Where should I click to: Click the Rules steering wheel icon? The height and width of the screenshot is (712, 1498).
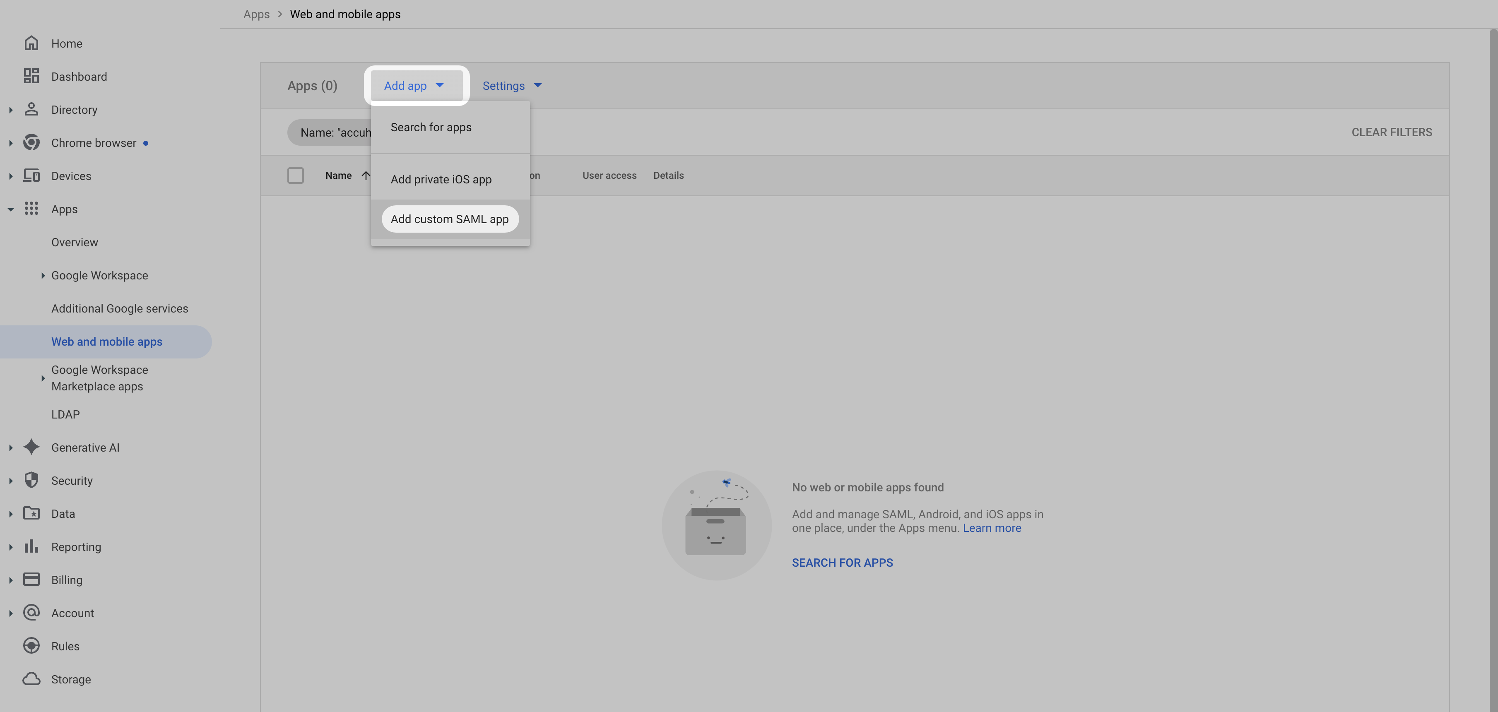(x=31, y=646)
